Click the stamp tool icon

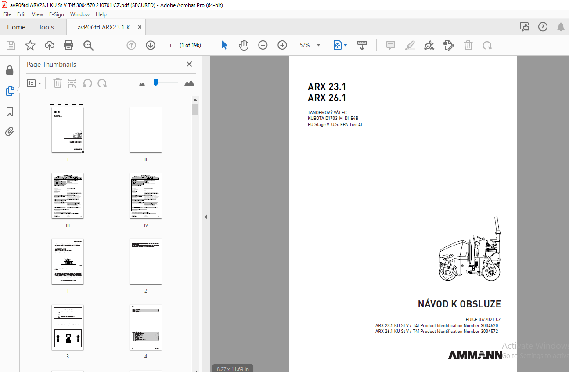pyautogui.click(x=449, y=45)
